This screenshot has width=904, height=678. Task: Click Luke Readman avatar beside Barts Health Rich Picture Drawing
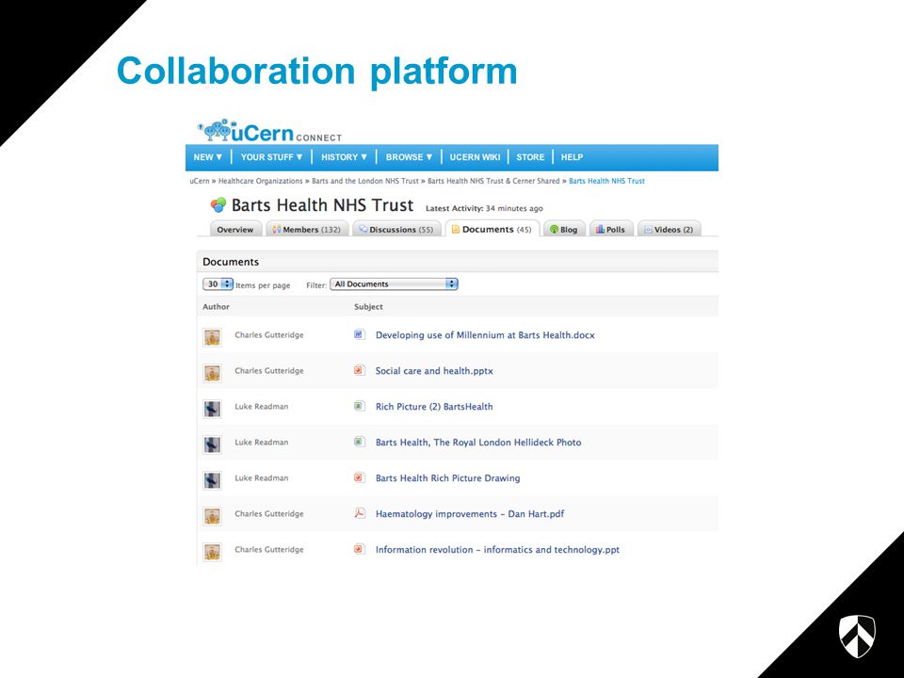(212, 480)
